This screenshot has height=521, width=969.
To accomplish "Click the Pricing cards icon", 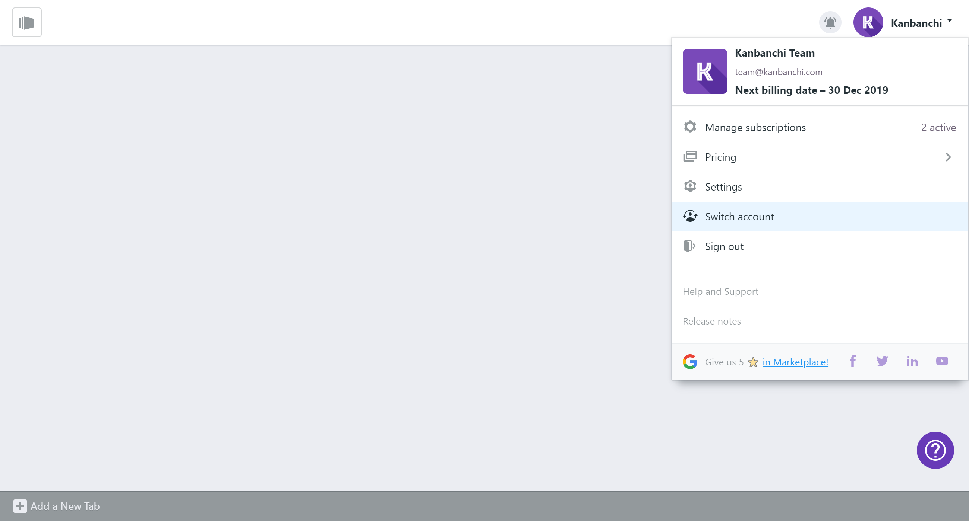I will click(x=690, y=156).
